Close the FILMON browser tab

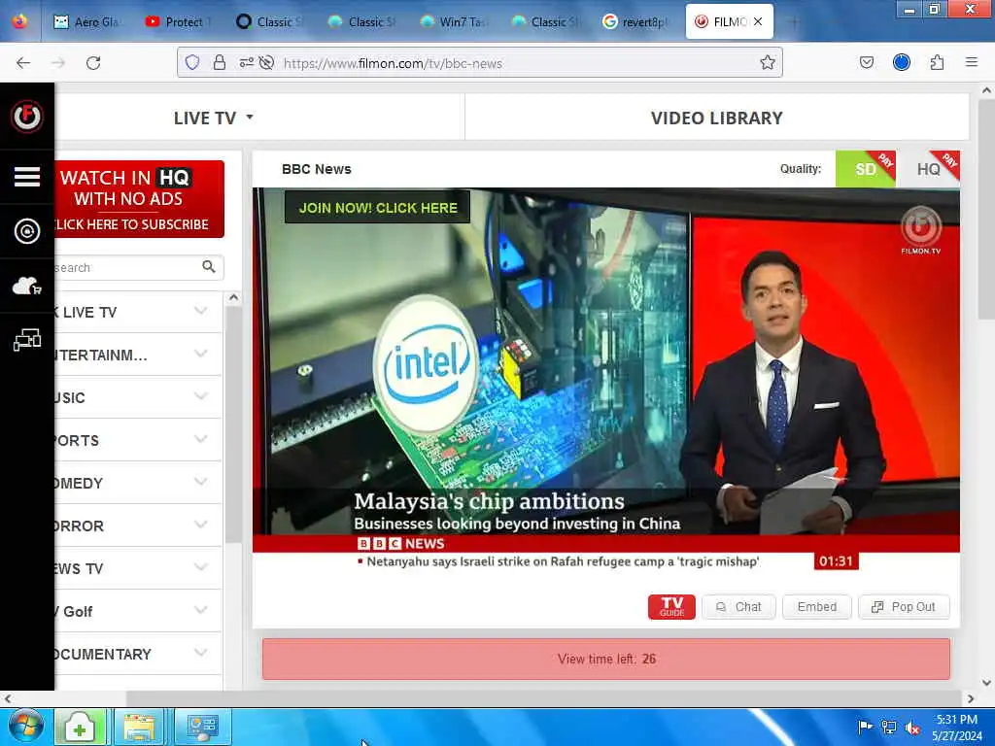click(x=758, y=21)
